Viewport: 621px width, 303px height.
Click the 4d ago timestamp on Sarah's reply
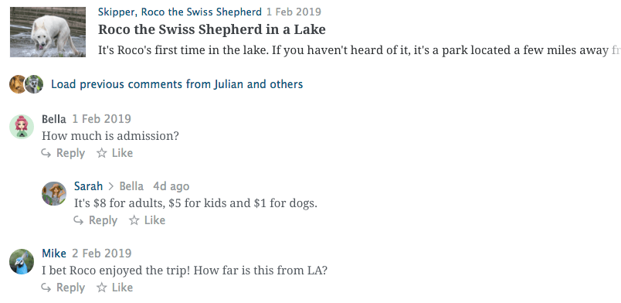[x=171, y=186]
